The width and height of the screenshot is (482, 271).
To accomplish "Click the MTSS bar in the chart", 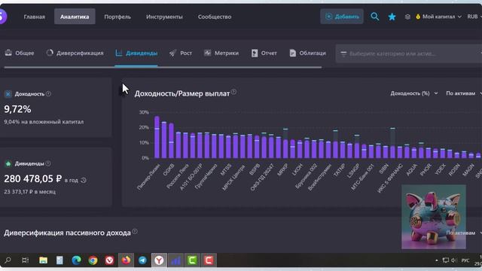I will coord(228,147).
